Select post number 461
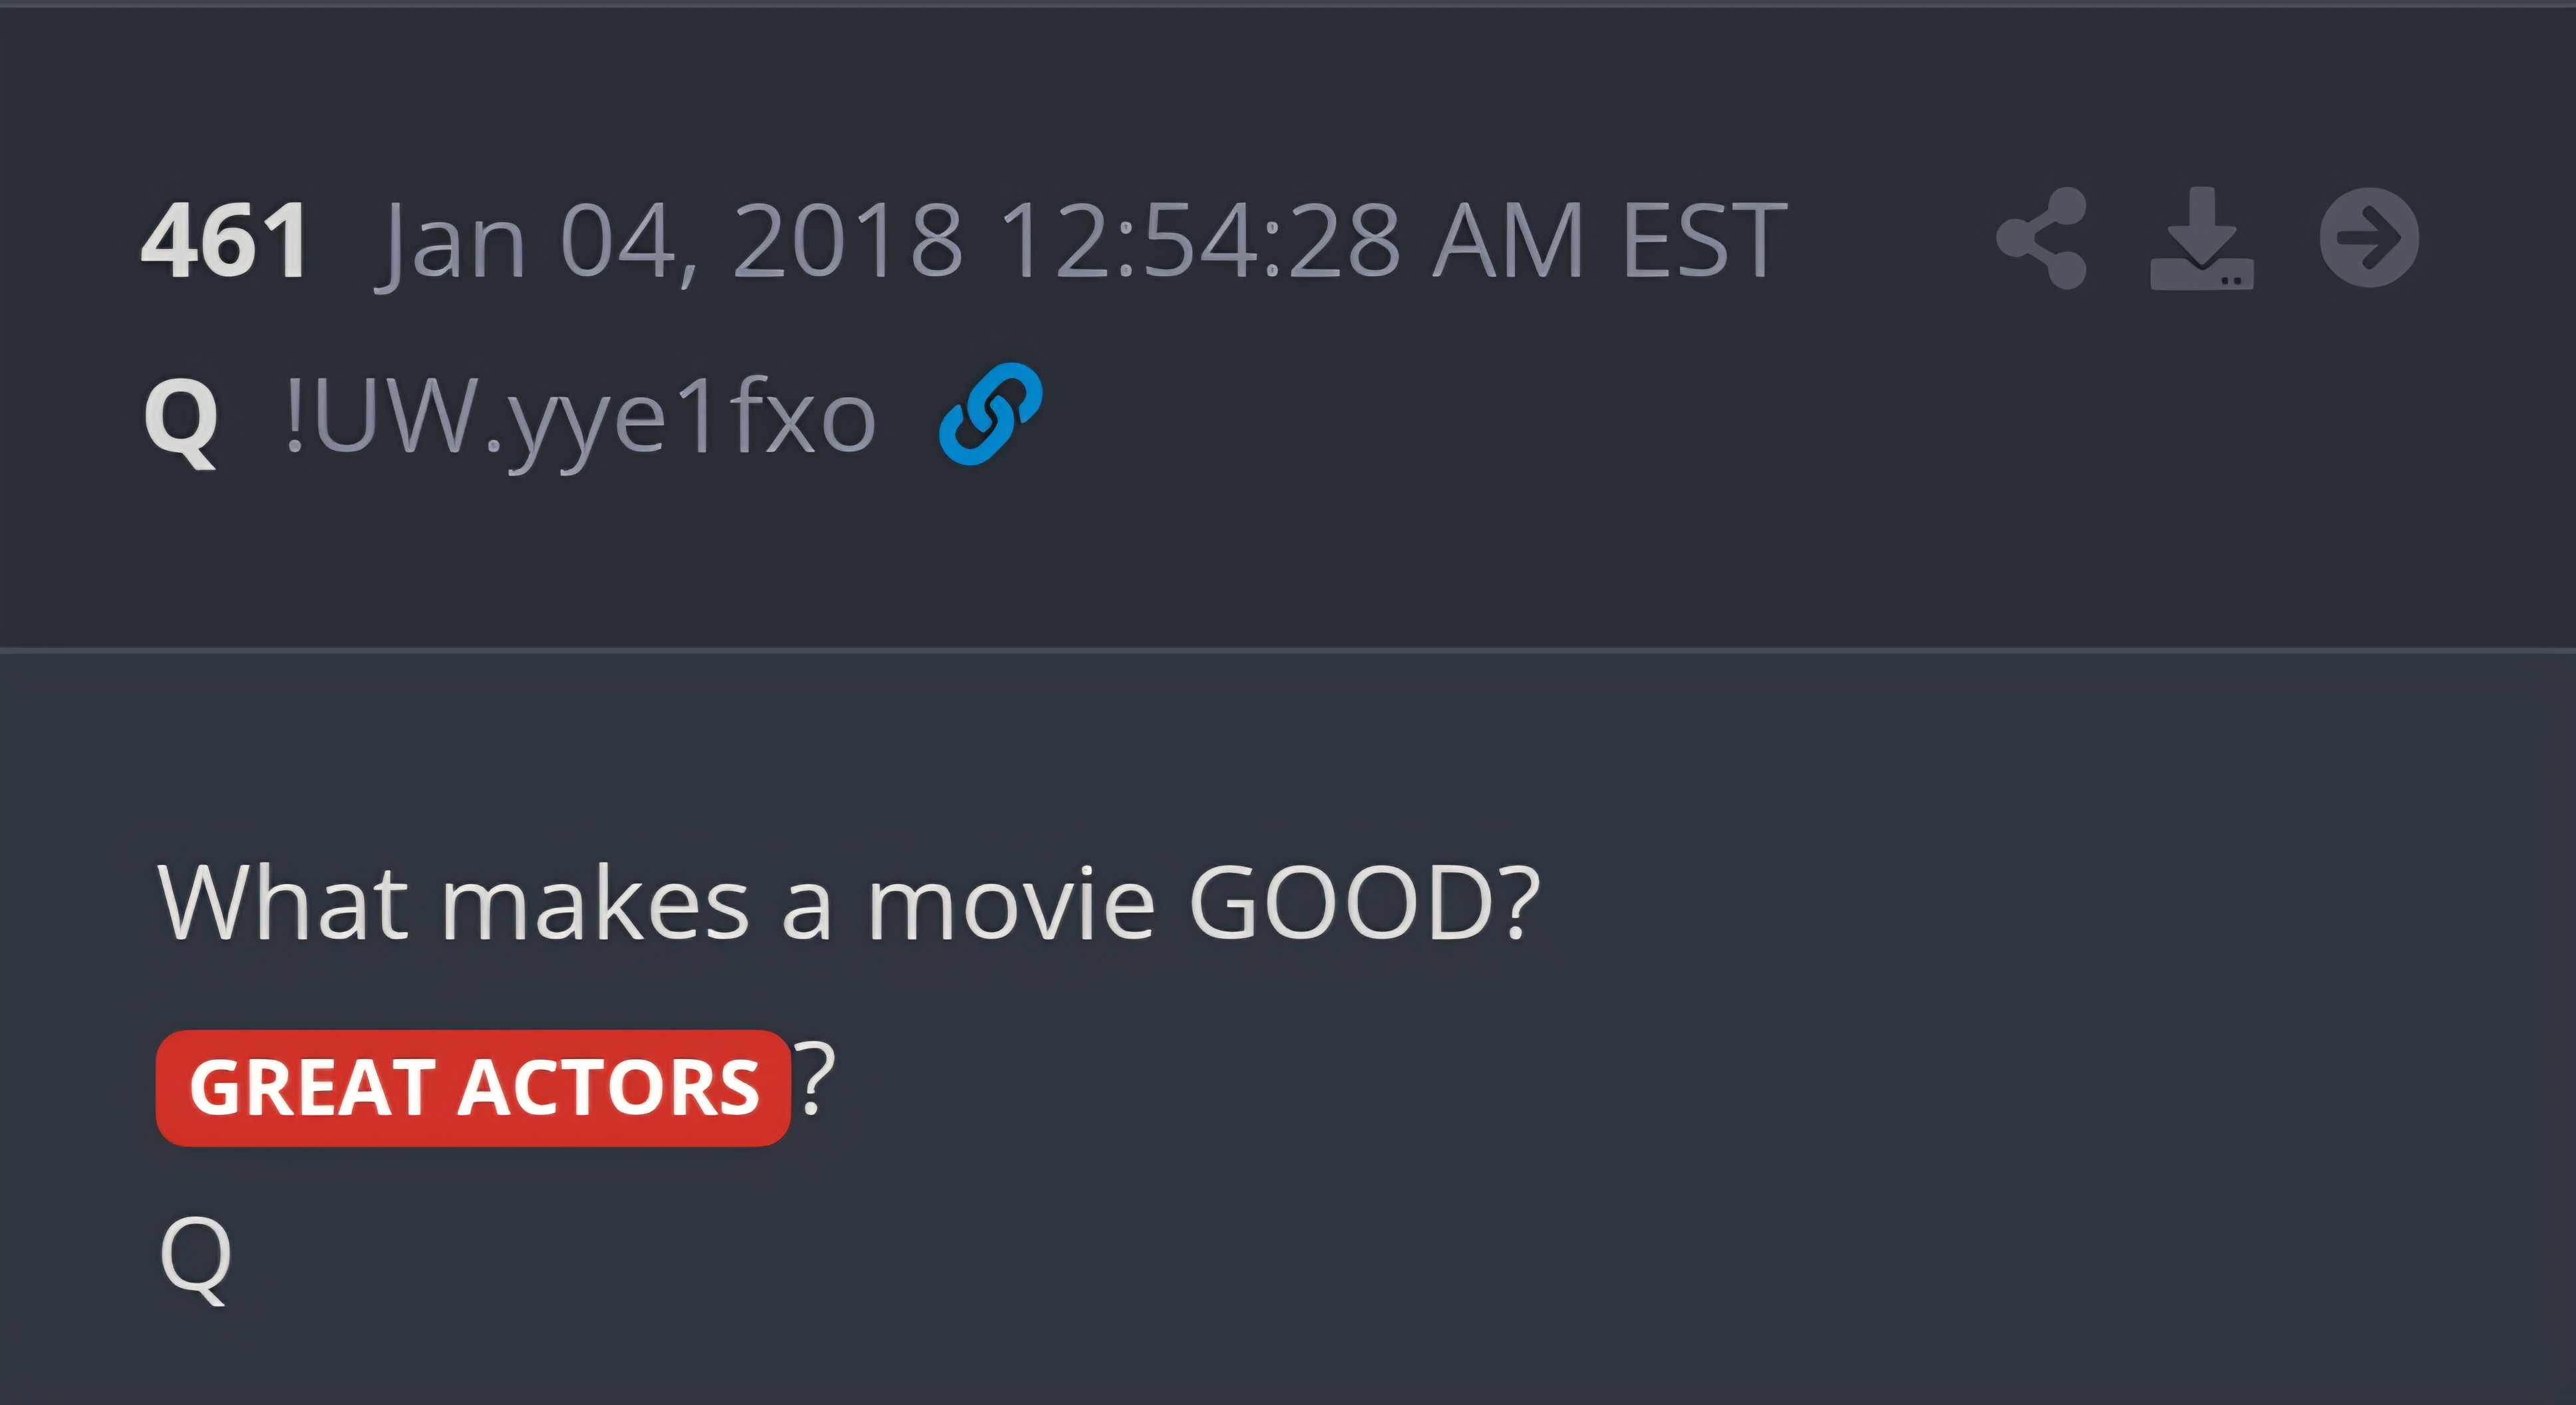 pos(225,240)
